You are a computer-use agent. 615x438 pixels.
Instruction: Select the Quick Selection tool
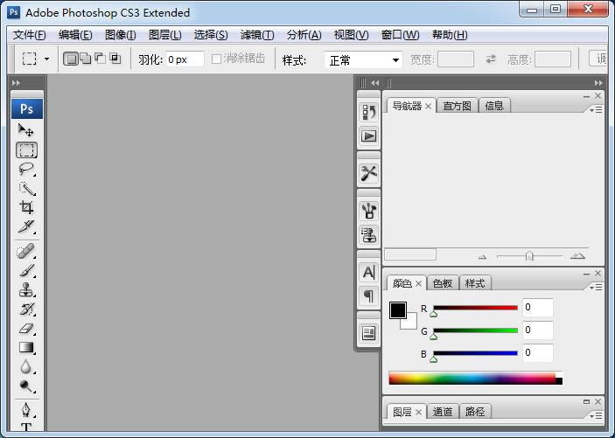tap(26, 189)
